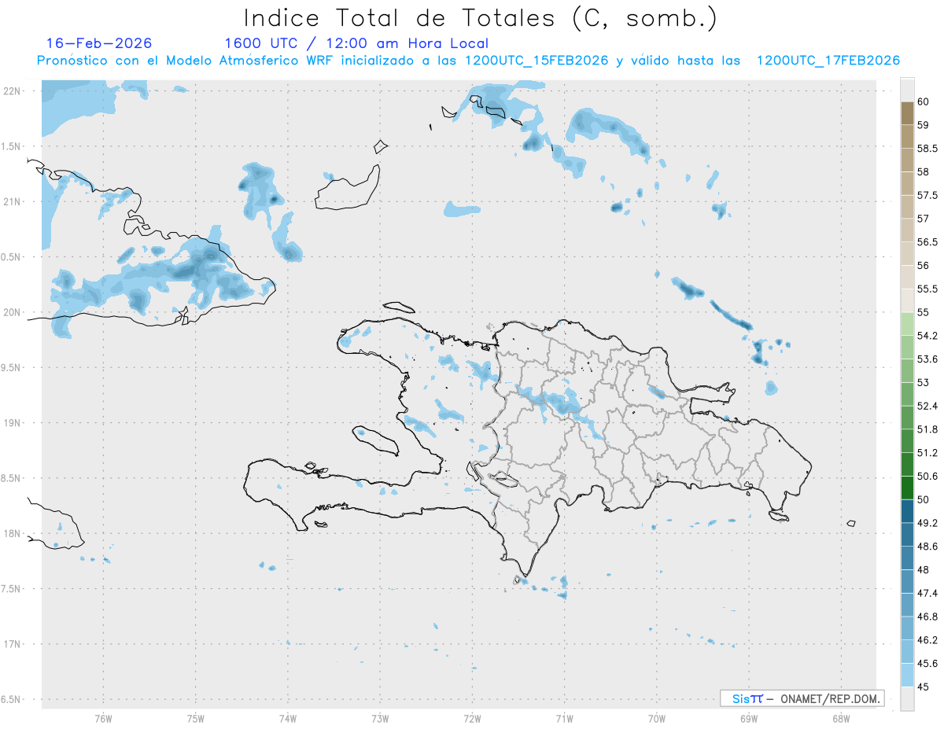This screenshot has width=944, height=729.
Task: Click the colorbar label "46.8"
Action: click(x=927, y=617)
